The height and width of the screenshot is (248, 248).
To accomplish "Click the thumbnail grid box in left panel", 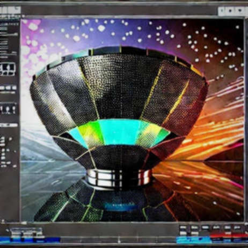I will (8, 69).
